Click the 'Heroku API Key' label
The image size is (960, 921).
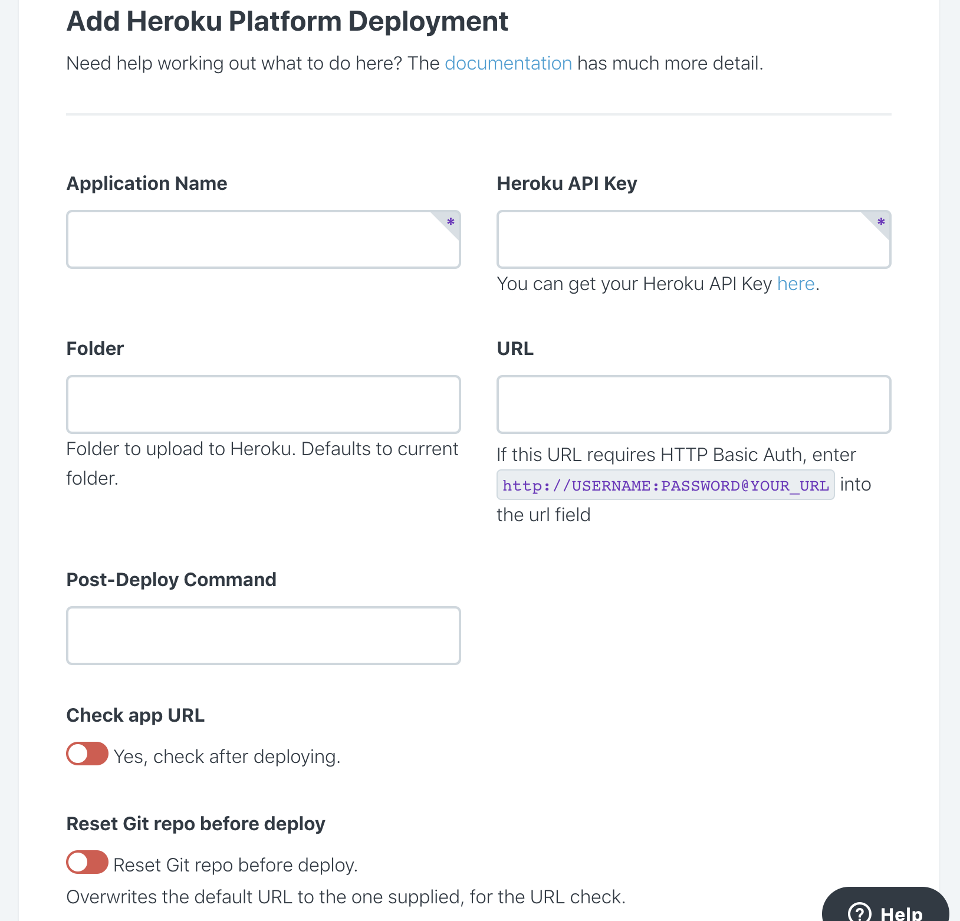567,183
